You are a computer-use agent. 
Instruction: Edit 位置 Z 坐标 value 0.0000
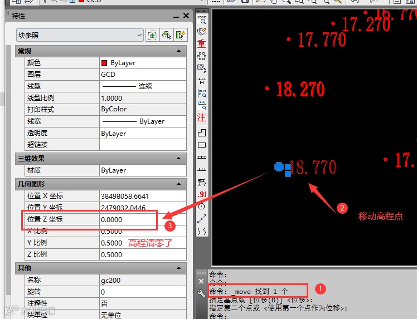[143, 220]
